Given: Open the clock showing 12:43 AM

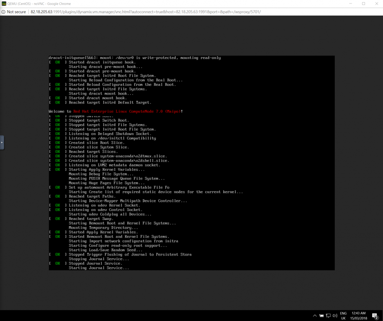Looking at the screenshot, I should (x=358, y=316).
